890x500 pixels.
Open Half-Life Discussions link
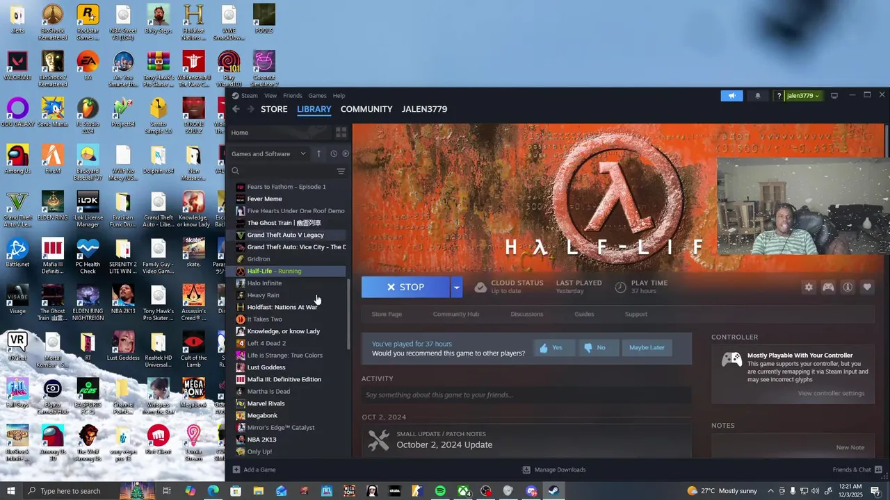pyautogui.click(x=527, y=314)
